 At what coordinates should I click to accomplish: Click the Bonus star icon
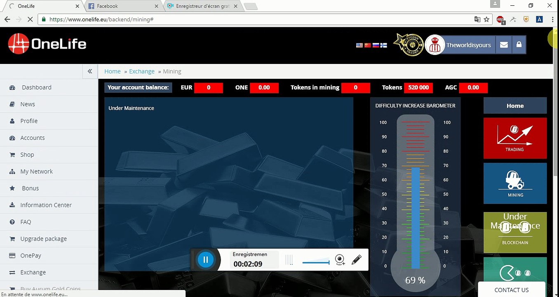click(x=12, y=188)
